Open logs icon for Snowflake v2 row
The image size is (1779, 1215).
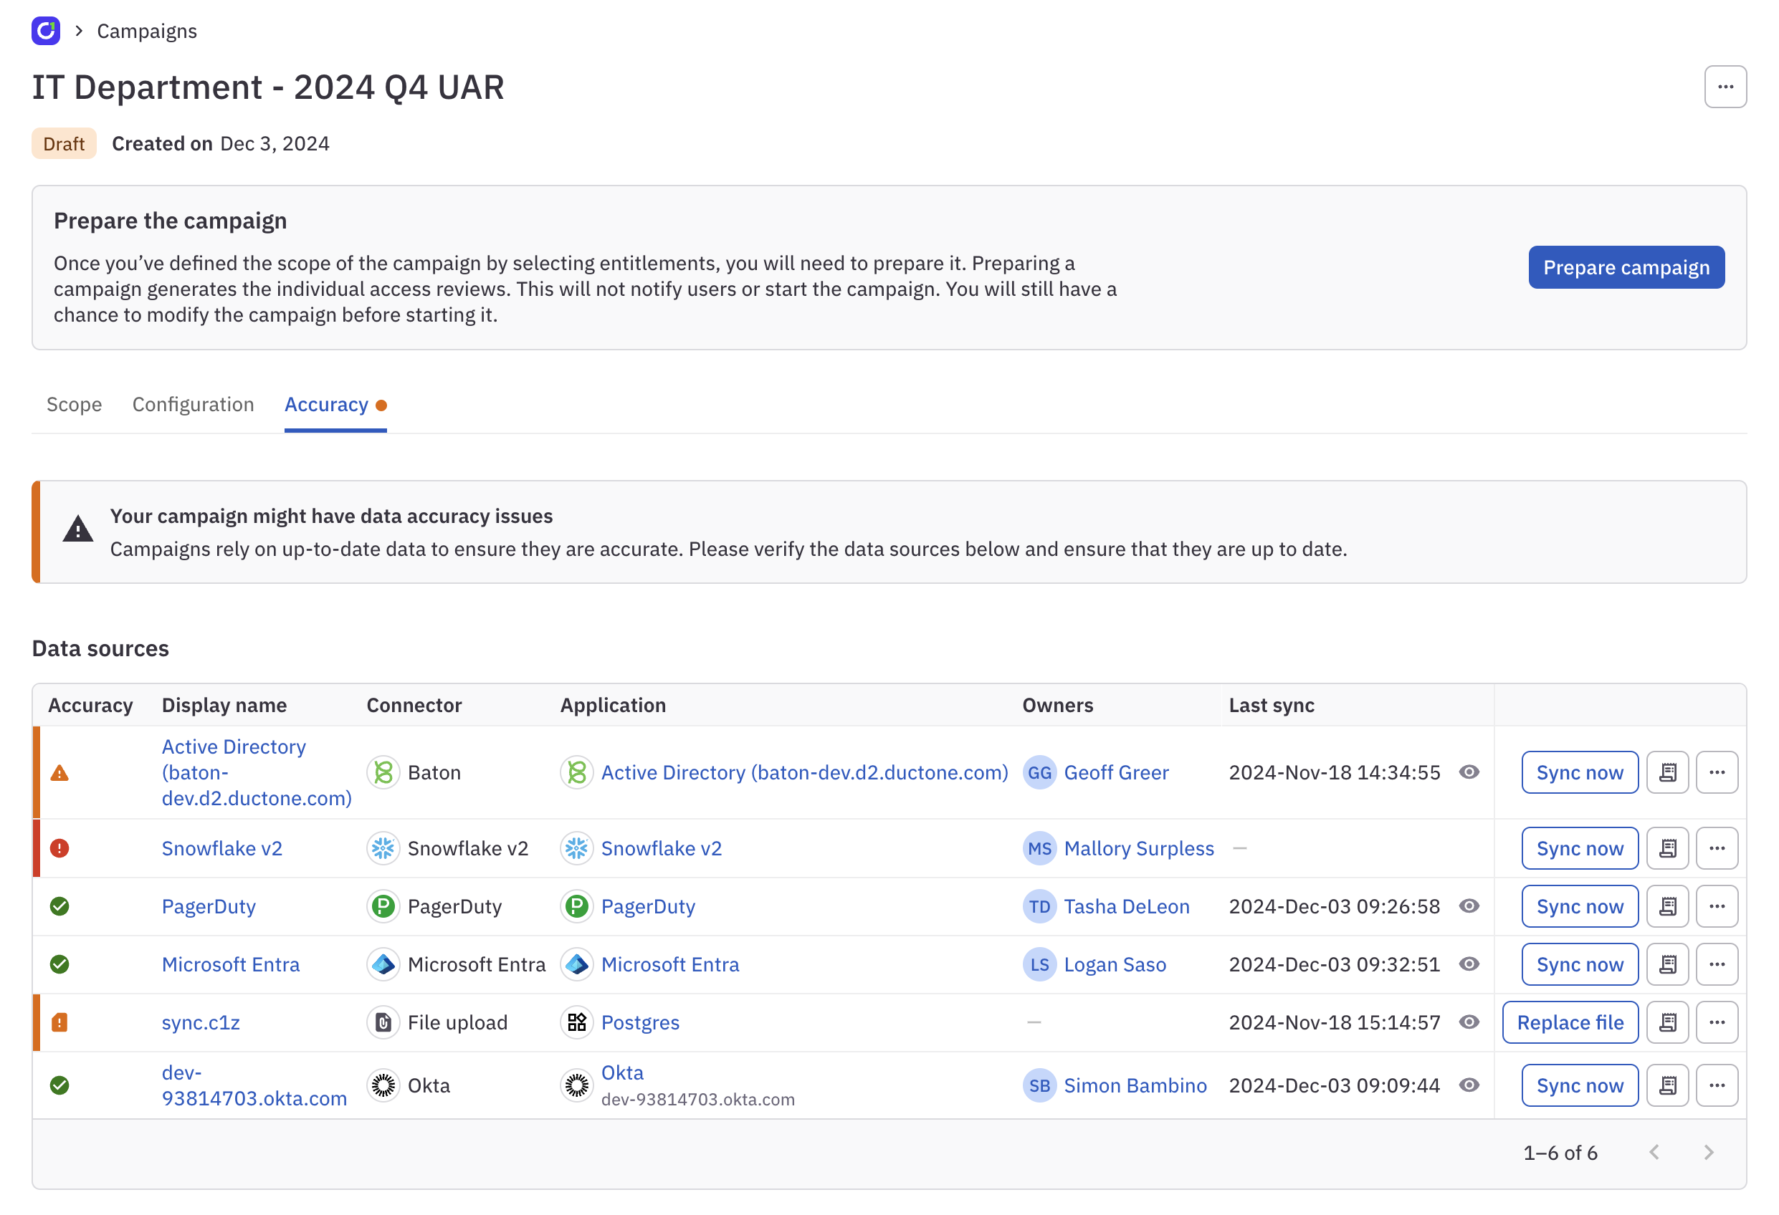[1667, 847]
